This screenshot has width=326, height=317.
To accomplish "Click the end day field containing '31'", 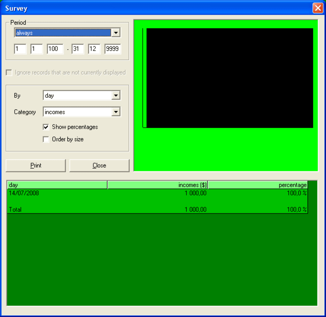I will [77, 49].
